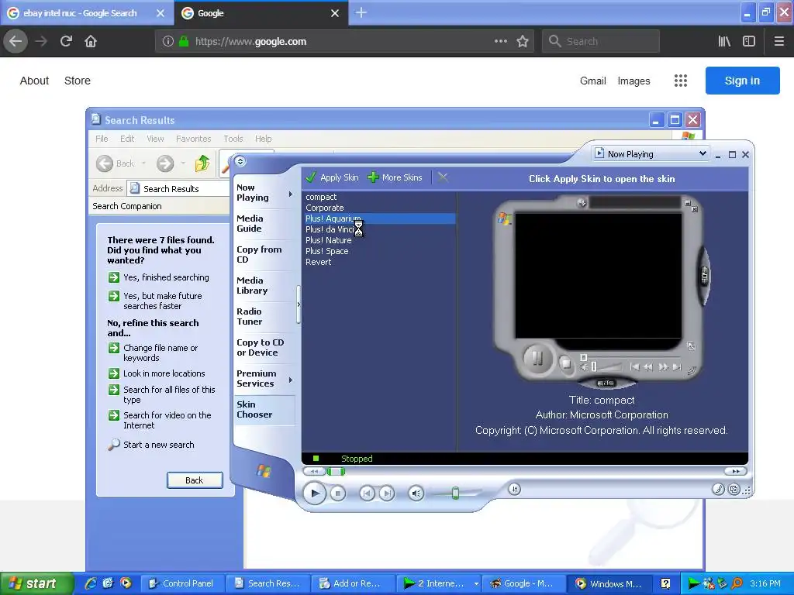The height and width of the screenshot is (595, 794).
Task: Toggle the Media Player menu bar button
Action: (240, 161)
